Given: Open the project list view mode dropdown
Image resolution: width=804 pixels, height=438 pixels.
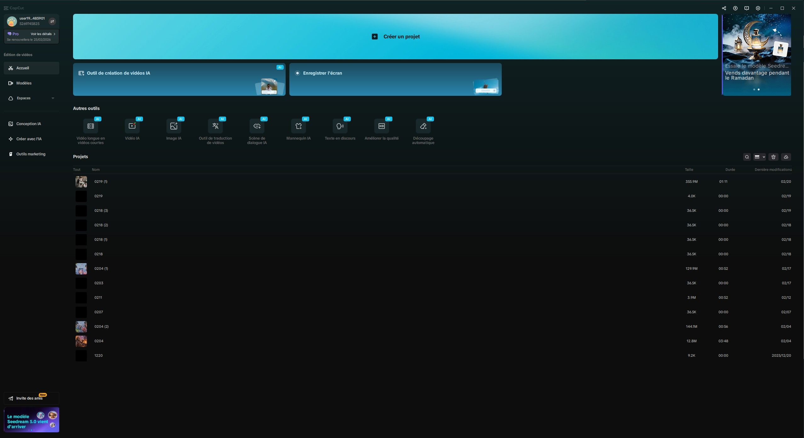Looking at the screenshot, I should [760, 157].
